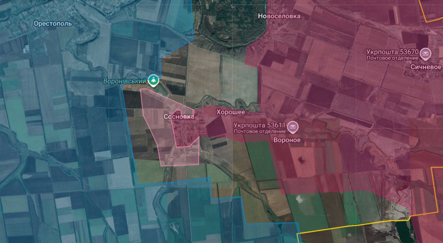Click the Укрпошта 53611 envelope icon
Image resolution: width=443 pixels, height=243 pixels.
293,127
